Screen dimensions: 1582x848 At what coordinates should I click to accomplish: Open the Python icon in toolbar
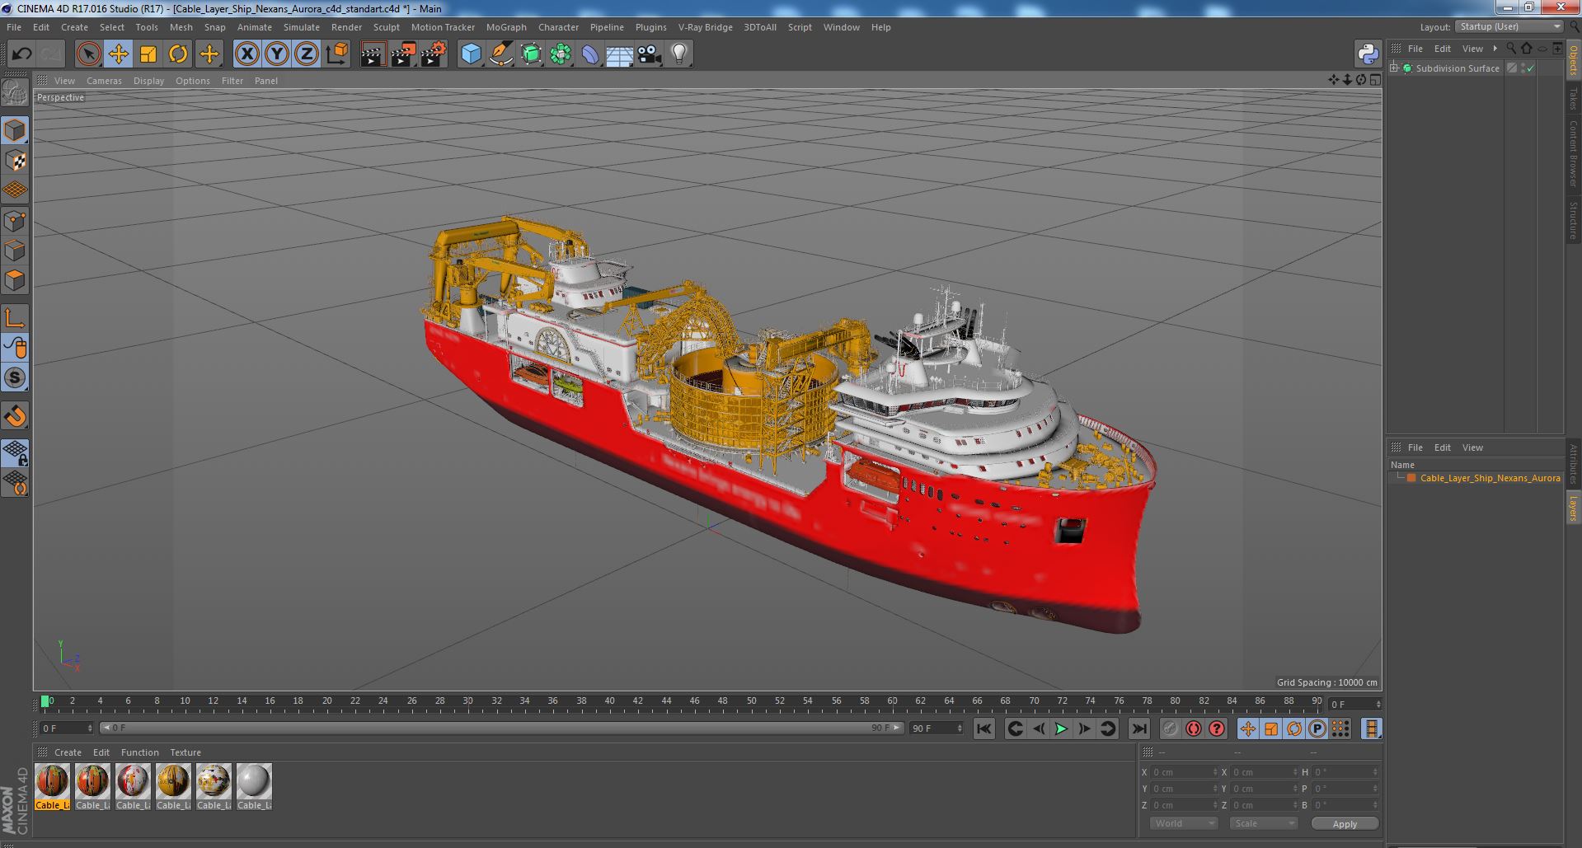1368,54
